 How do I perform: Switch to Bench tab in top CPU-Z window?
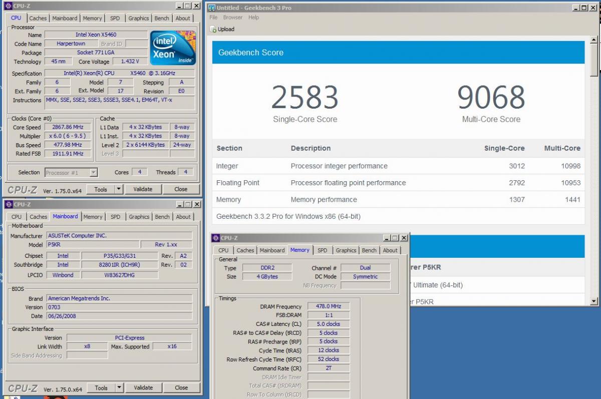pyautogui.click(x=162, y=18)
